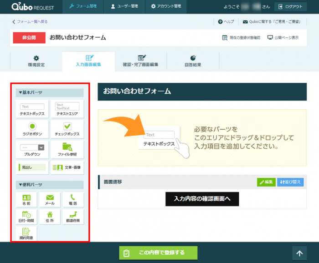Viewport: 319px width, 263px height.
Task: Choose the プルダウン dropdown part
Action: point(32,149)
